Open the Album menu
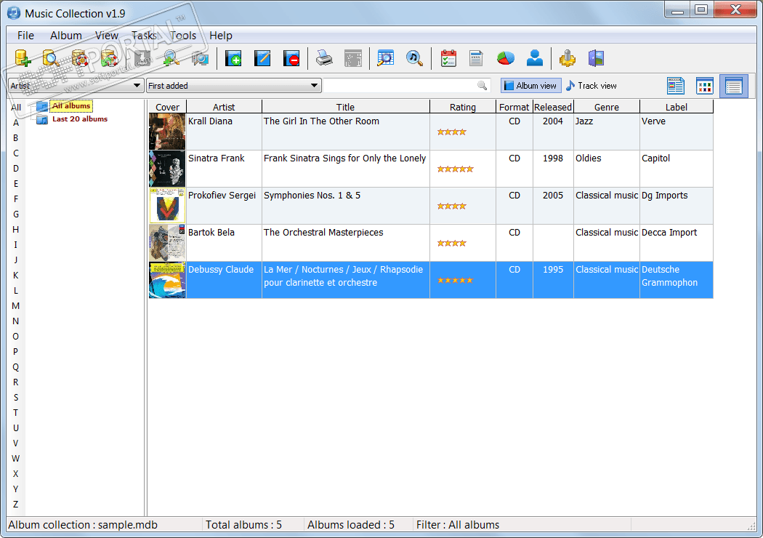The height and width of the screenshot is (538, 763). (x=65, y=36)
